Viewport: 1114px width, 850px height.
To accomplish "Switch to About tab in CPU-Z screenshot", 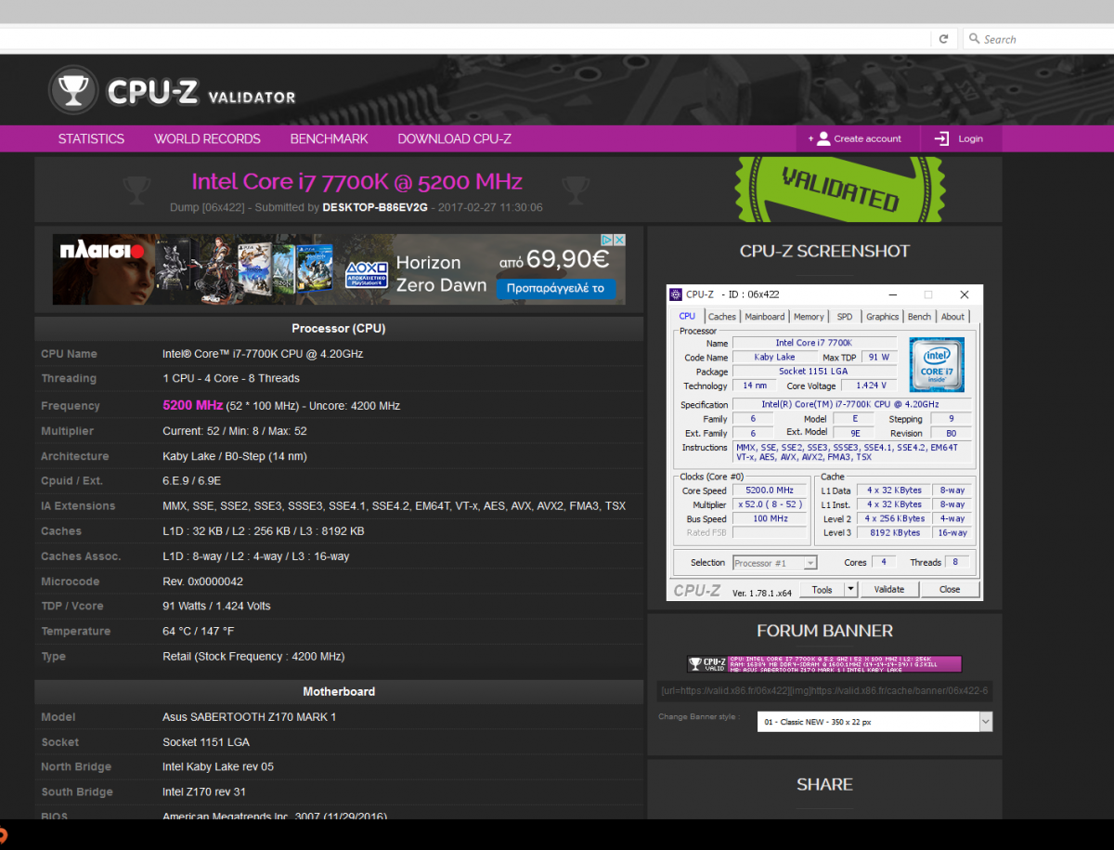I will click(x=952, y=317).
